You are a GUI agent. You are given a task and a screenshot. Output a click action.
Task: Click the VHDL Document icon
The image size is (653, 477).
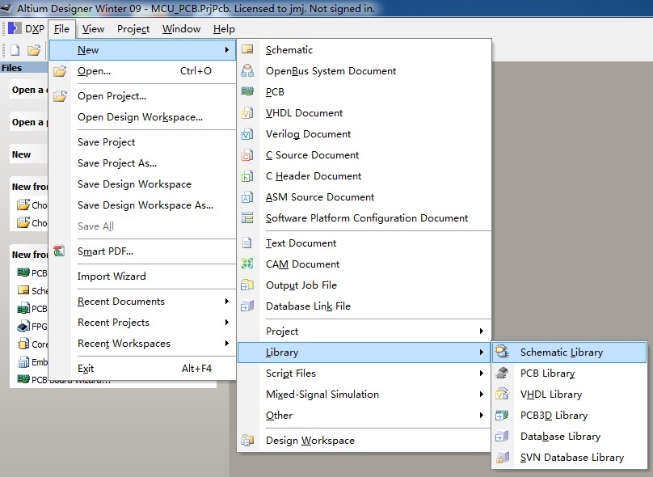pyautogui.click(x=247, y=113)
